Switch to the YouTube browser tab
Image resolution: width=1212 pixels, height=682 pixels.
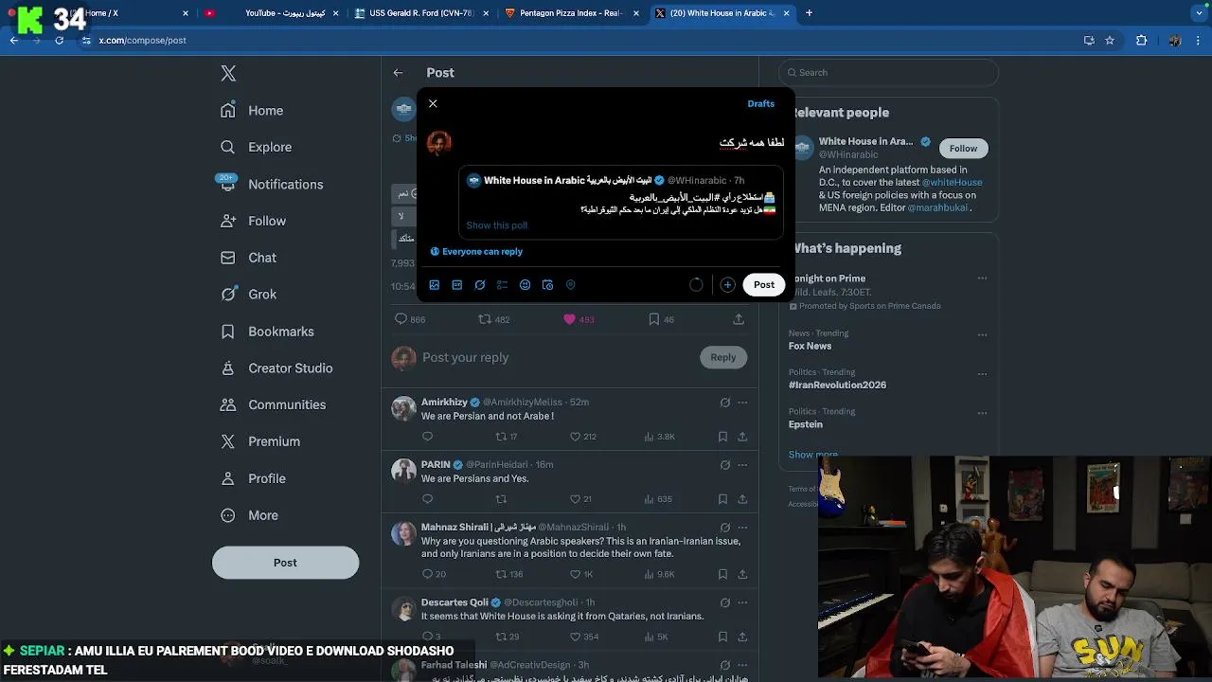[x=271, y=13]
